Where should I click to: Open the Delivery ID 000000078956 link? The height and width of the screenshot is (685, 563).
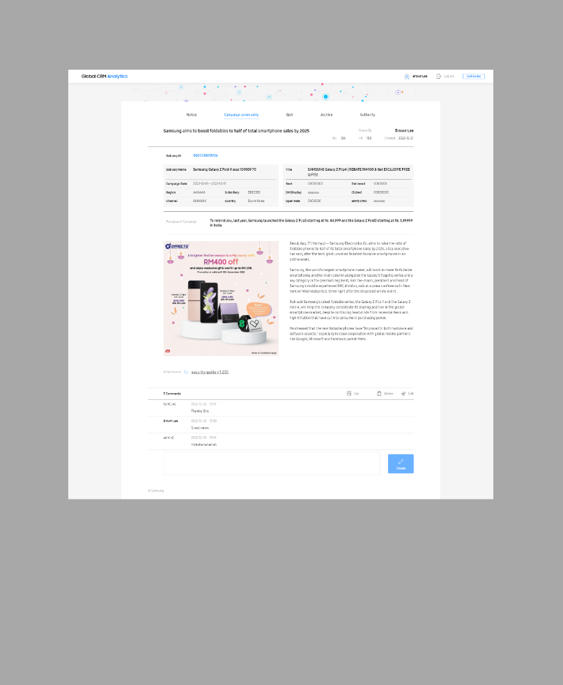coord(206,155)
